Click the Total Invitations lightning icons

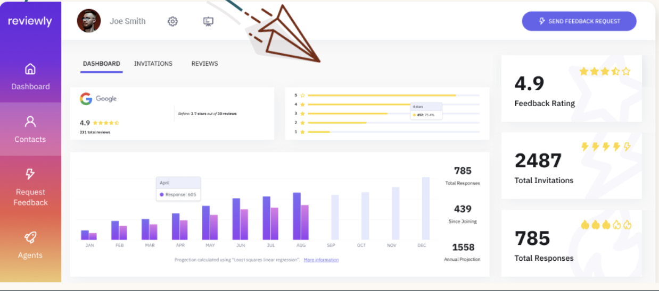click(x=606, y=147)
